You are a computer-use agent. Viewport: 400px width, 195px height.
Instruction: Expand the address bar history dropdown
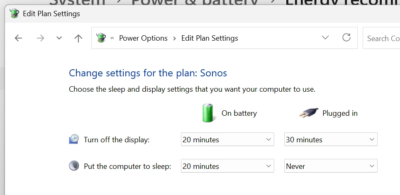click(325, 38)
